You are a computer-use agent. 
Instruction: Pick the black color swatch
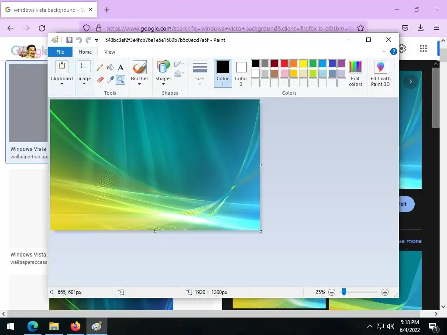(255, 64)
